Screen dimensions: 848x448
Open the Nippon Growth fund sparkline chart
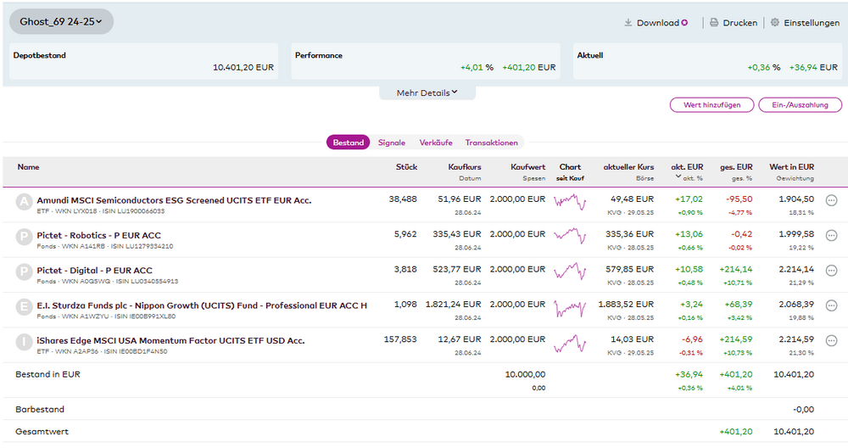pos(569,306)
